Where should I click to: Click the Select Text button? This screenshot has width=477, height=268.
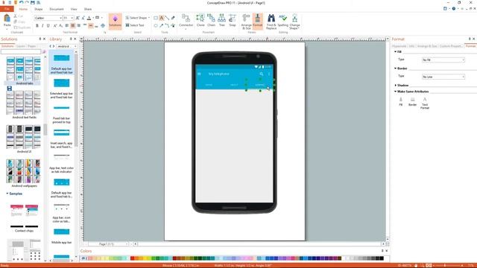135,25
